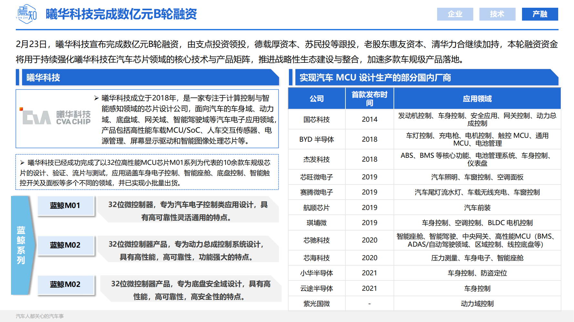Click the 芯旺微电子 table cell
The width and height of the screenshot is (574, 322).
pyautogui.click(x=317, y=177)
